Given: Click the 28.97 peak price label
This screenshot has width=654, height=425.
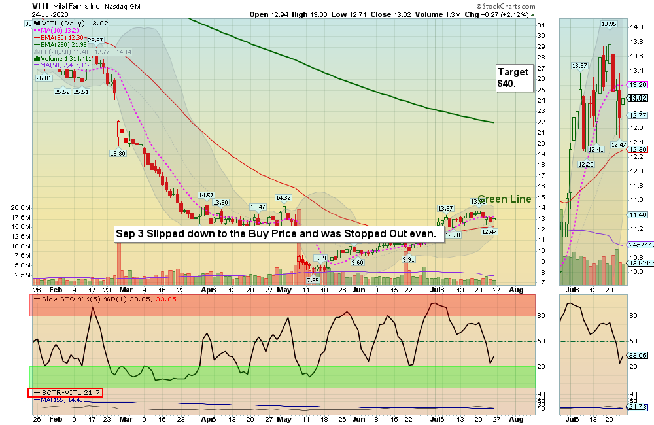Looking at the screenshot, I should pos(95,41).
